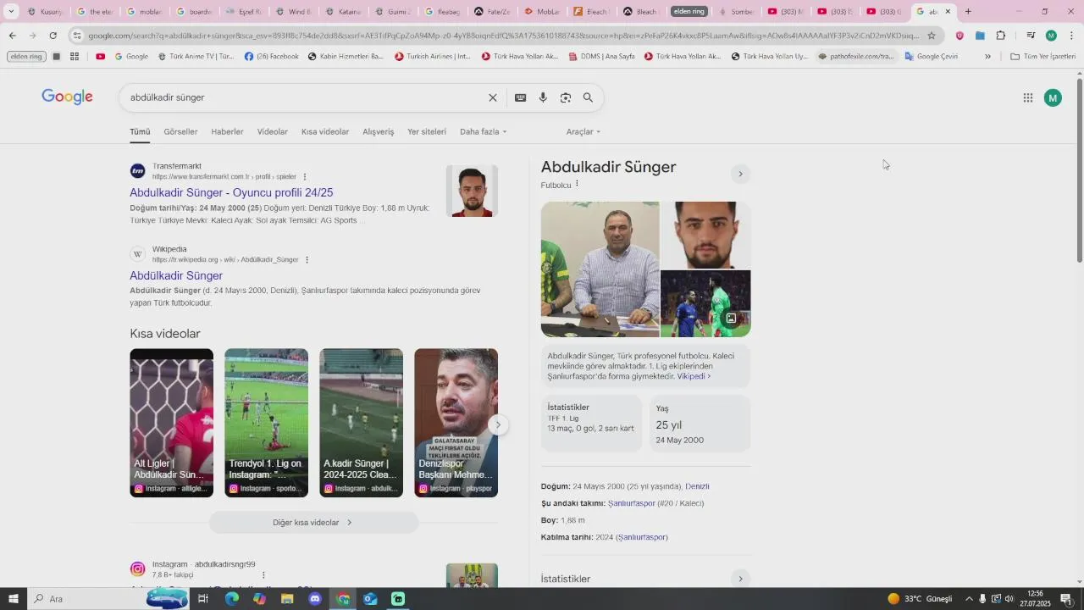The image size is (1084, 610).
Task: Switch to the Yer siteleri tab
Action: (427, 131)
